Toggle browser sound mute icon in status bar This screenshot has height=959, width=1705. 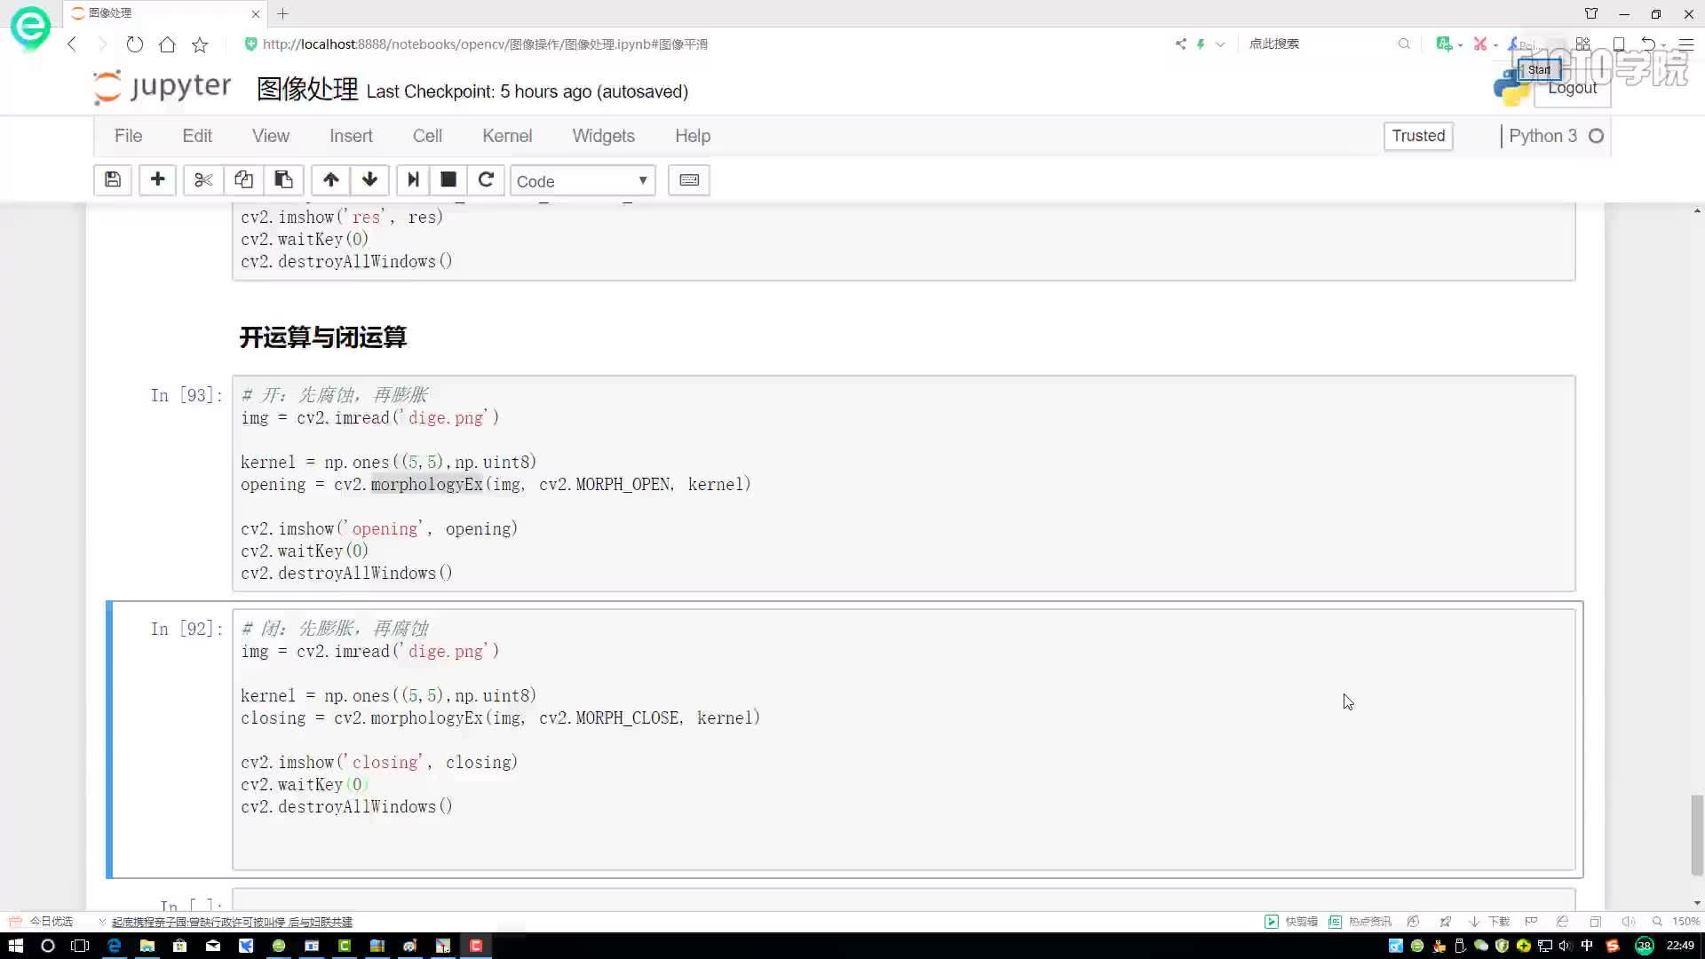[x=1628, y=922]
